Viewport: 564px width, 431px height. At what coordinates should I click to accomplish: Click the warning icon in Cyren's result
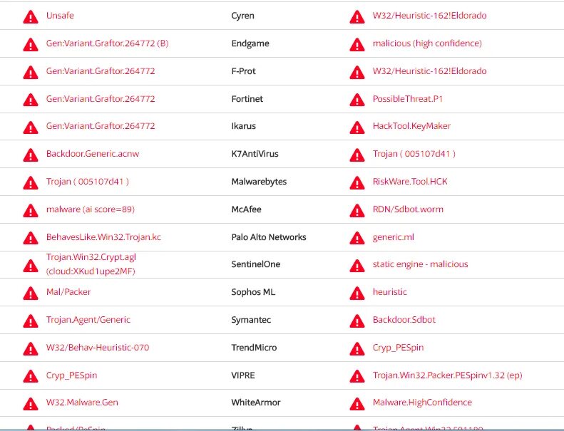(357, 16)
